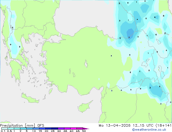This screenshot has height=132, width=172.
Task: Click the '25' legend label
Action: tap(53, 131)
